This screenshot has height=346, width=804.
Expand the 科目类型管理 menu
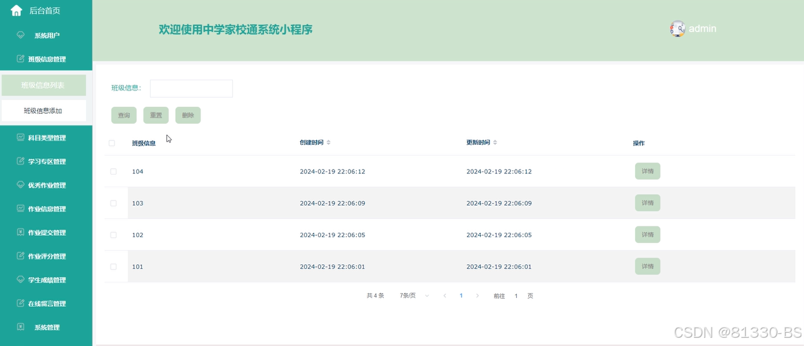click(x=46, y=137)
